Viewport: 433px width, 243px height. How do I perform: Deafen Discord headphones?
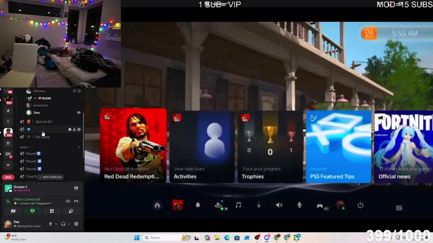click(x=63, y=224)
